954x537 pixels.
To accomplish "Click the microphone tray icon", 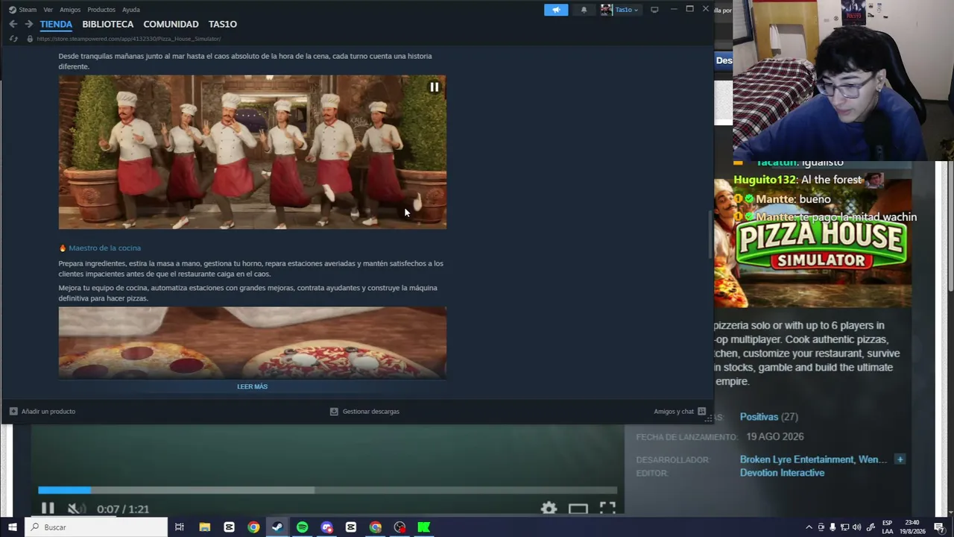I will point(833,527).
